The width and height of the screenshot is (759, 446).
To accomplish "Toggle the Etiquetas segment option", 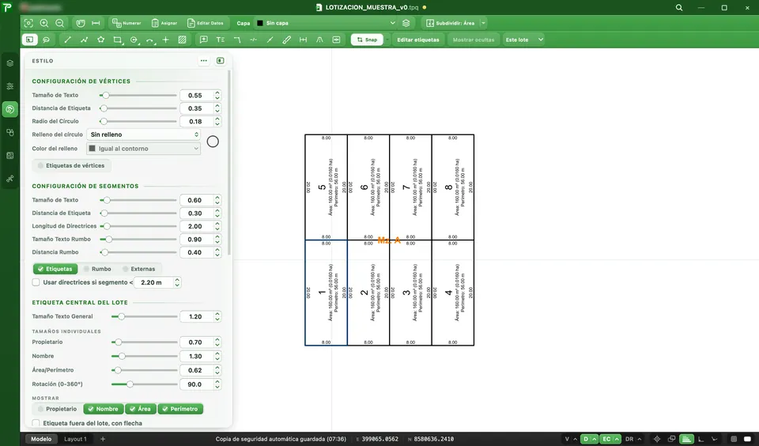I will click(55, 269).
